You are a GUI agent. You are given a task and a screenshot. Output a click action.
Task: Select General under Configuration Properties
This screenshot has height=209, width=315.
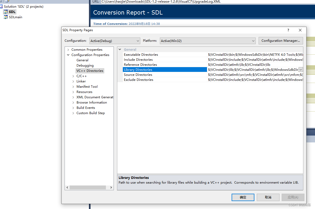(x=82, y=60)
